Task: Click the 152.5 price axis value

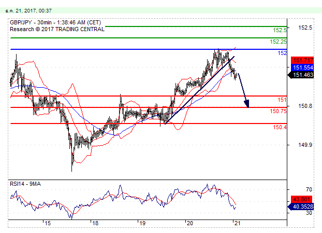Action: (x=305, y=28)
